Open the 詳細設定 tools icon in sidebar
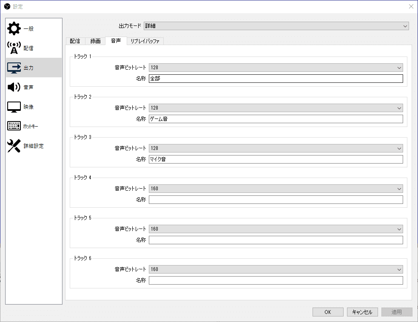418x322 pixels. click(14, 146)
